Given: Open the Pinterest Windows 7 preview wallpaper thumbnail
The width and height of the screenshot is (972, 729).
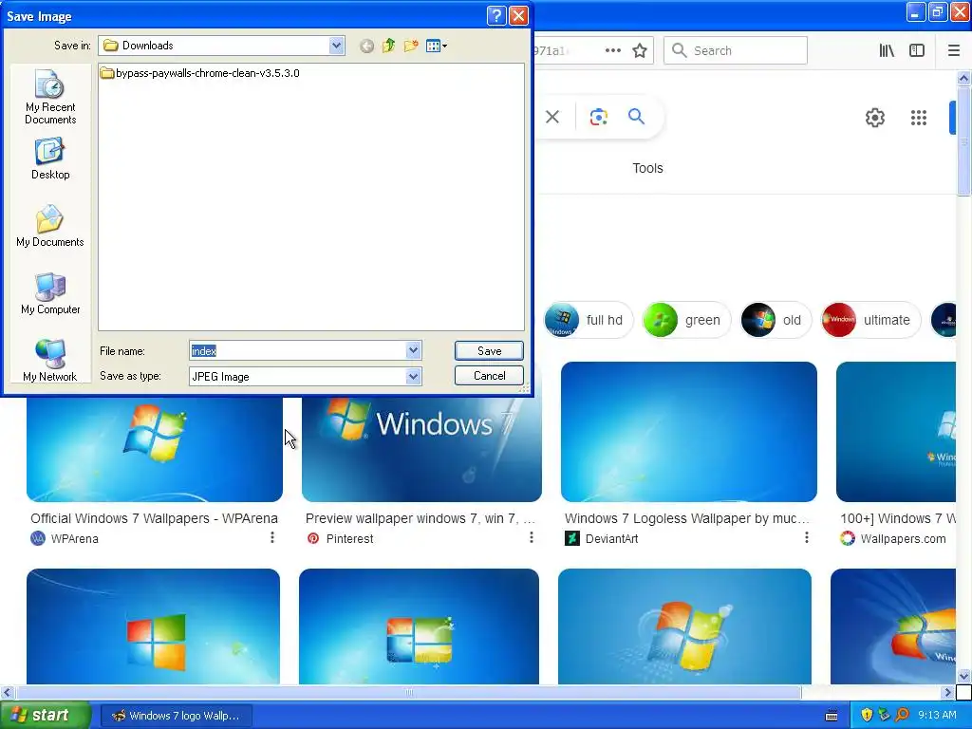Looking at the screenshot, I should [x=421, y=449].
